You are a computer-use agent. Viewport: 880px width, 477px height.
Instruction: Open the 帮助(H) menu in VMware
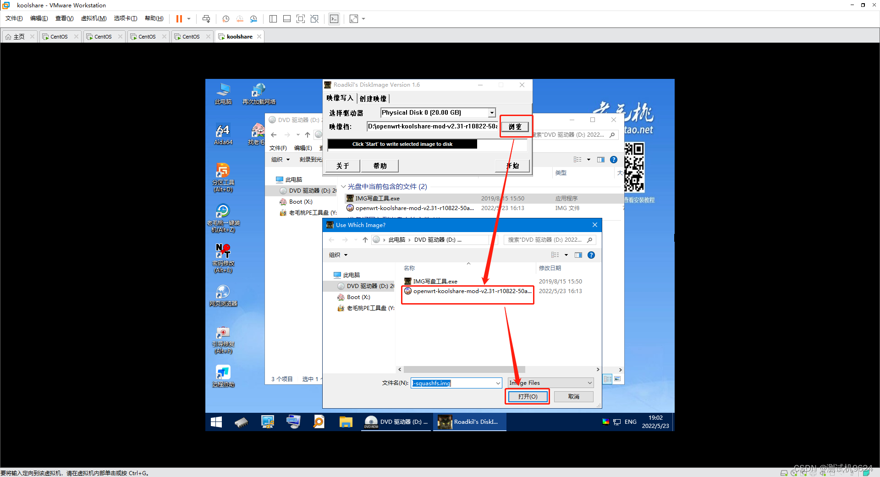pyautogui.click(x=154, y=18)
